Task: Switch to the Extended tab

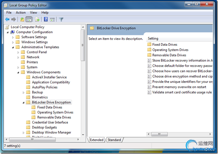Action: point(96,140)
